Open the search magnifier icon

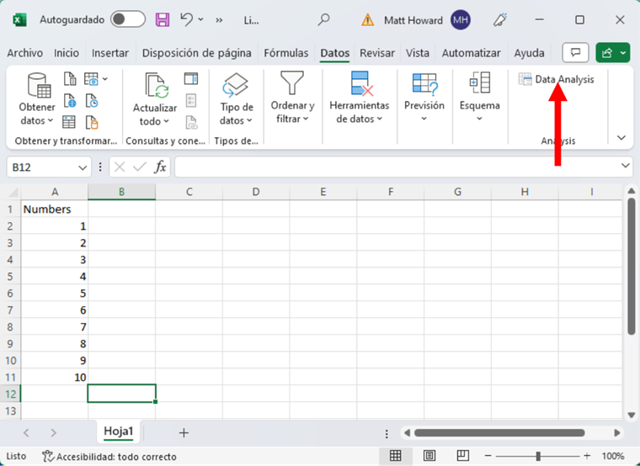(323, 19)
